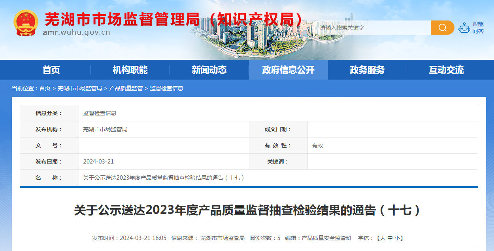The width and height of the screenshot is (494, 251).
Task: Click the orange search magnifier button
Action: (x=442, y=28)
